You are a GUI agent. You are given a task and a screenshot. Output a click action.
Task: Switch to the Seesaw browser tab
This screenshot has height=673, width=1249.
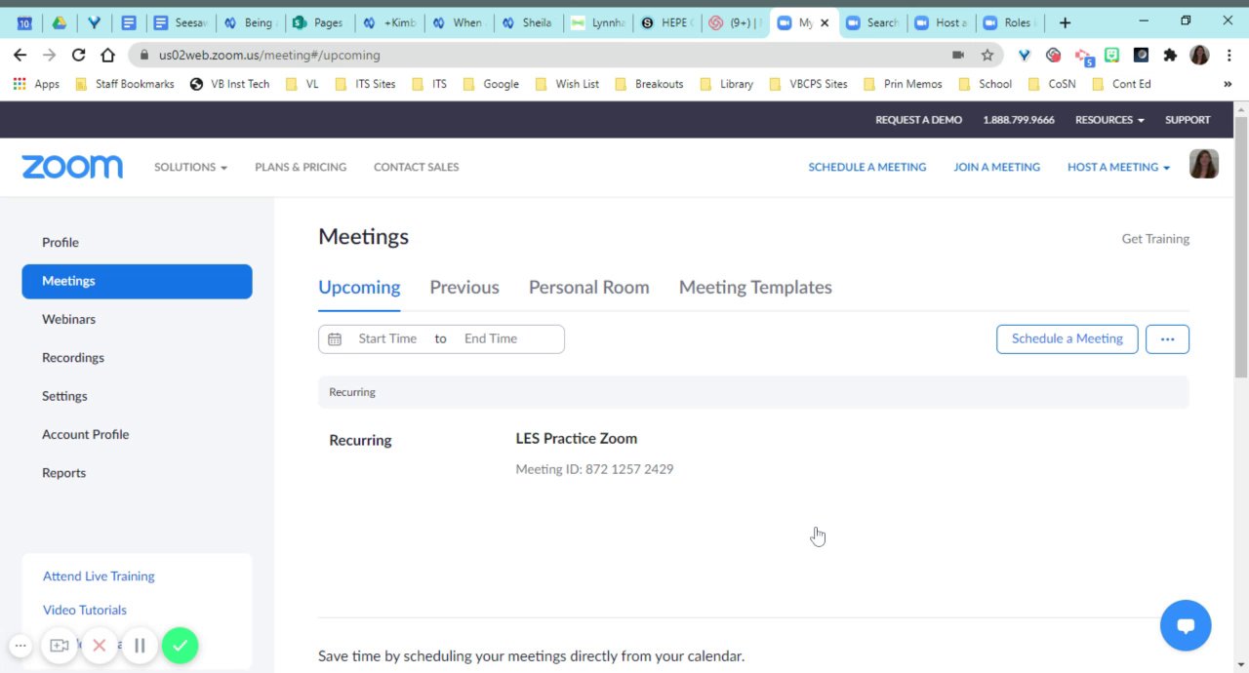click(181, 22)
